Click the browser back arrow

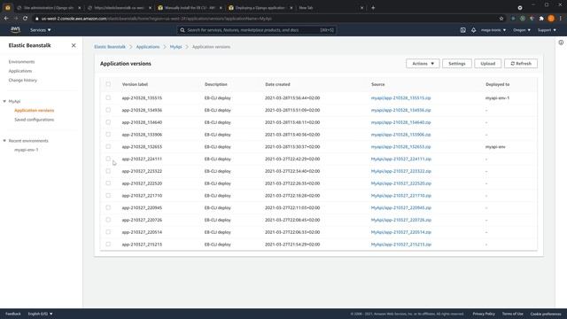tap(6, 19)
